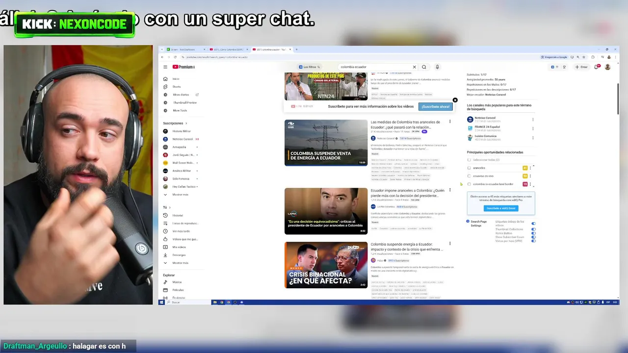The width and height of the screenshot is (628, 353).
Task: Open options menu for FRANCE 24 Español
Action: tap(533, 128)
